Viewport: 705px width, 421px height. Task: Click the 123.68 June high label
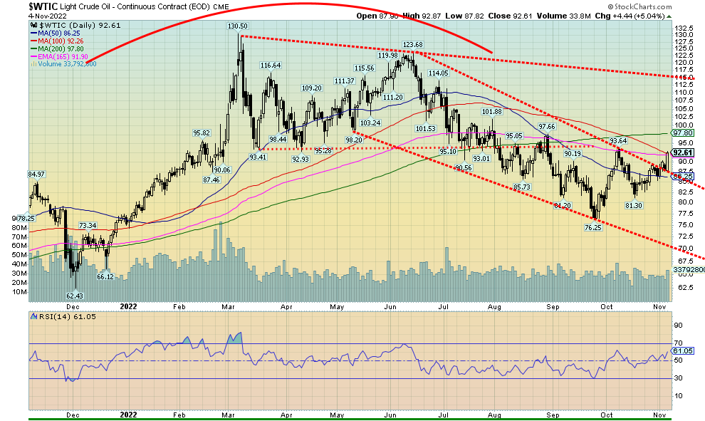413,46
